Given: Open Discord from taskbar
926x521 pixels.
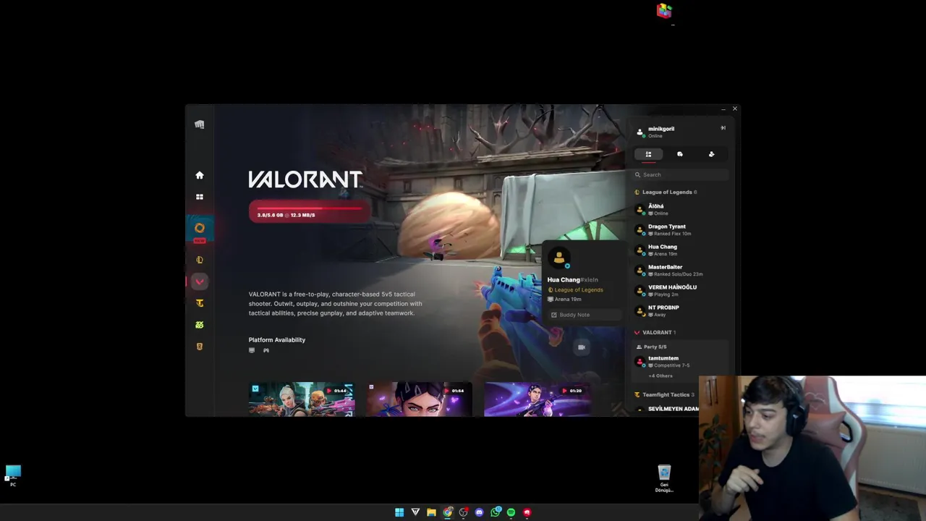Looking at the screenshot, I should coord(479,512).
